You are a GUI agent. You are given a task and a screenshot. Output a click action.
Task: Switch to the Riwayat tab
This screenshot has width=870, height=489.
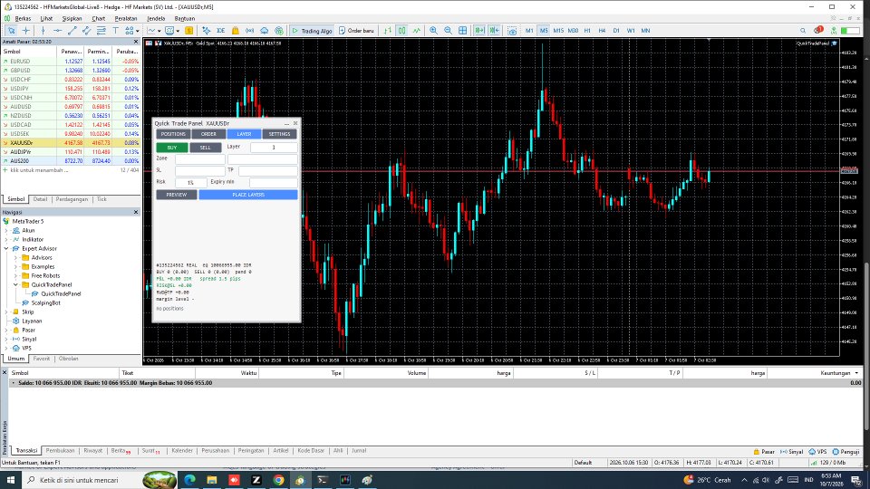[x=93, y=451]
